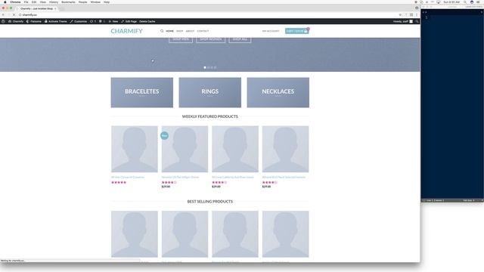Click the CHARMIFY site logo
484x272 pixels.
[126, 31]
